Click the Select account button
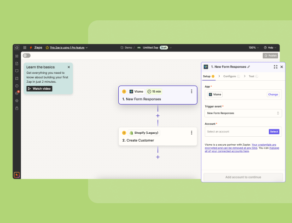The width and height of the screenshot is (292, 223). click(x=274, y=132)
